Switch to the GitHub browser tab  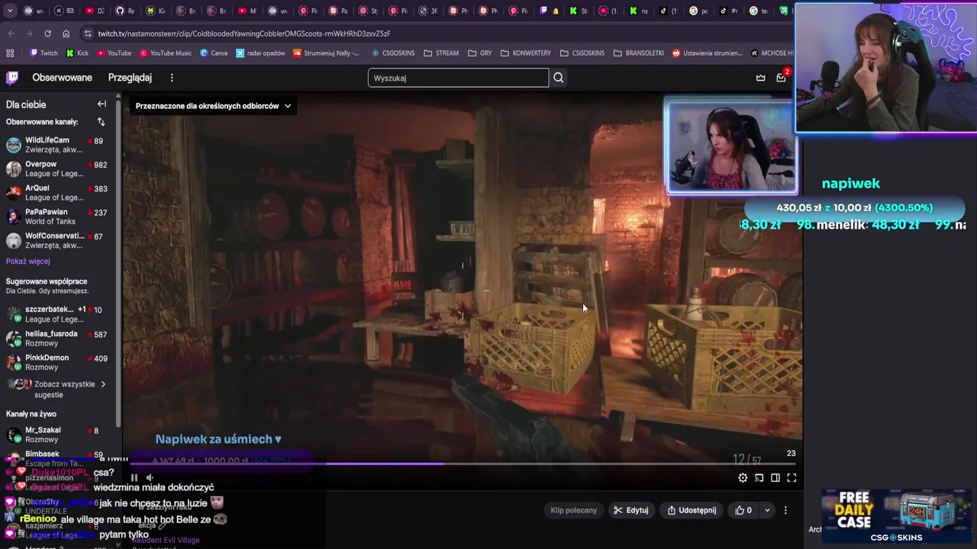[x=124, y=11]
